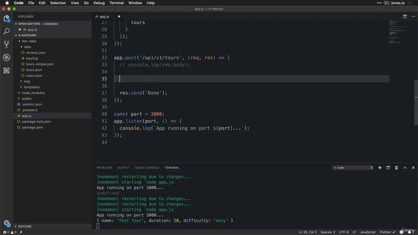Open the Explorer view in activity bar
This screenshot has height=235, width=418.
pyautogui.click(x=7, y=19)
